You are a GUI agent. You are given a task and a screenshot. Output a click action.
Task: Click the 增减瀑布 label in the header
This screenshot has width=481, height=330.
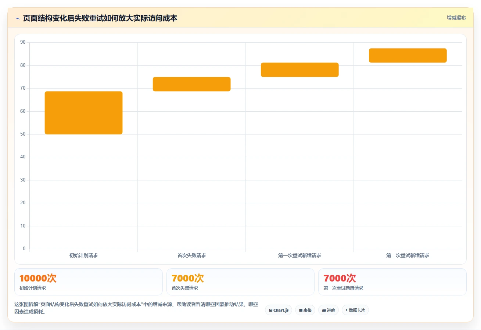pos(456,18)
